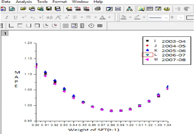Viewport: 194px width, 134px height.
Task: Click the text alignment icon
Action: click(75, 17)
